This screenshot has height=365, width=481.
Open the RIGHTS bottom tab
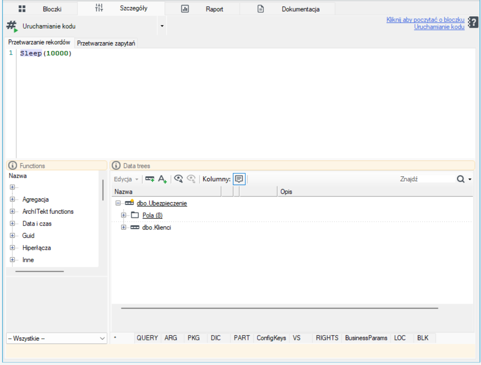327,338
